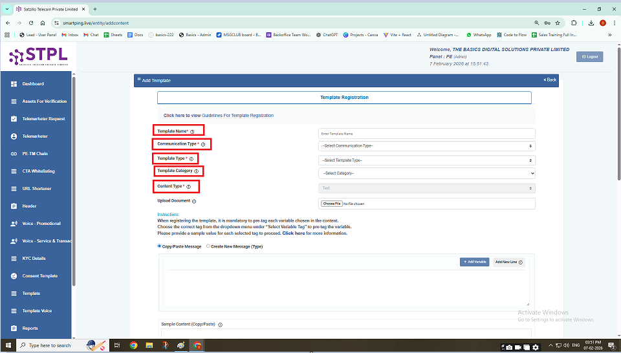The height and width of the screenshot is (353, 621).
Task: Click into the Enter Template Name field
Action: pyautogui.click(x=426, y=133)
